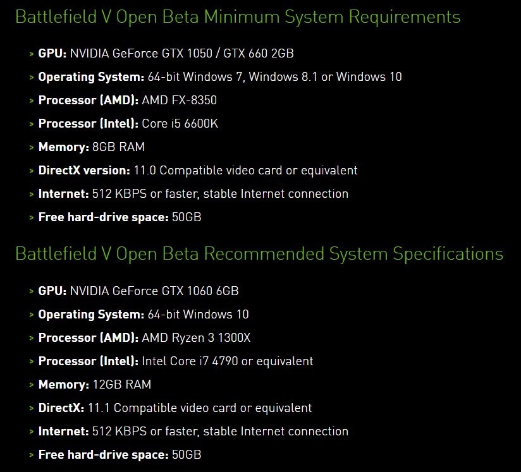Click the text "NVIDIA GeForce GTX 1050 / GTX 660 2GB"
This screenshot has height=472, width=521.
(x=181, y=54)
